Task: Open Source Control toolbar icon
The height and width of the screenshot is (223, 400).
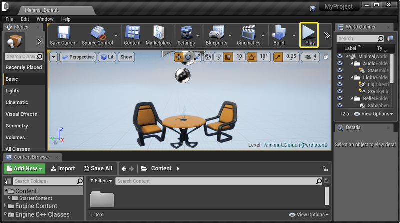Action: click(97, 35)
